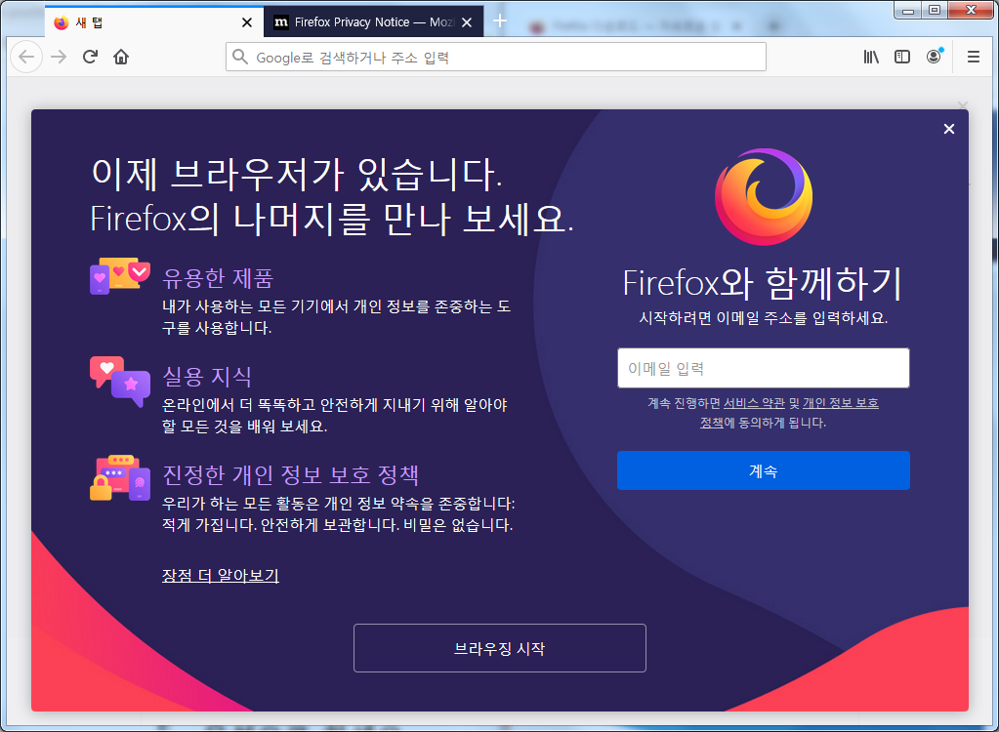Click the Firefox logo in dialog
Viewport: 999px width, 732px height.
point(764,197)
